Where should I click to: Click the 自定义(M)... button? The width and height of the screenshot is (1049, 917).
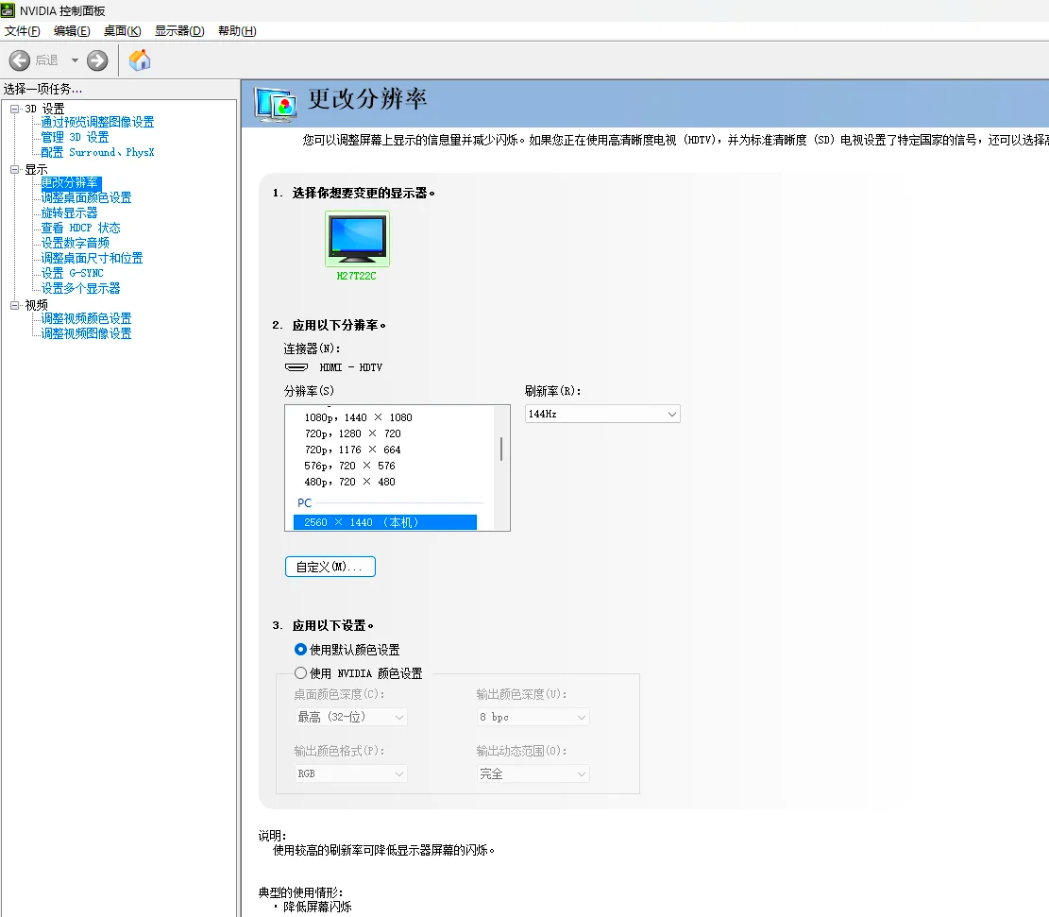(x=330, y=567)
